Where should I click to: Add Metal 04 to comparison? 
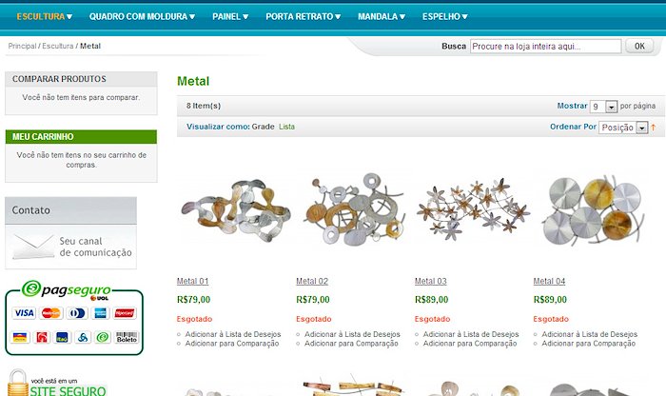pos(589,344)
